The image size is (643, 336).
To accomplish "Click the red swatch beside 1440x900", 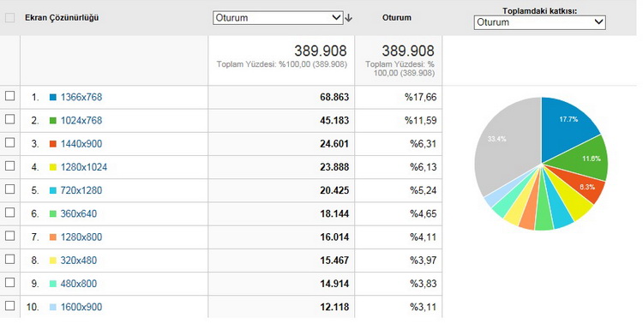I will point(53,144).
